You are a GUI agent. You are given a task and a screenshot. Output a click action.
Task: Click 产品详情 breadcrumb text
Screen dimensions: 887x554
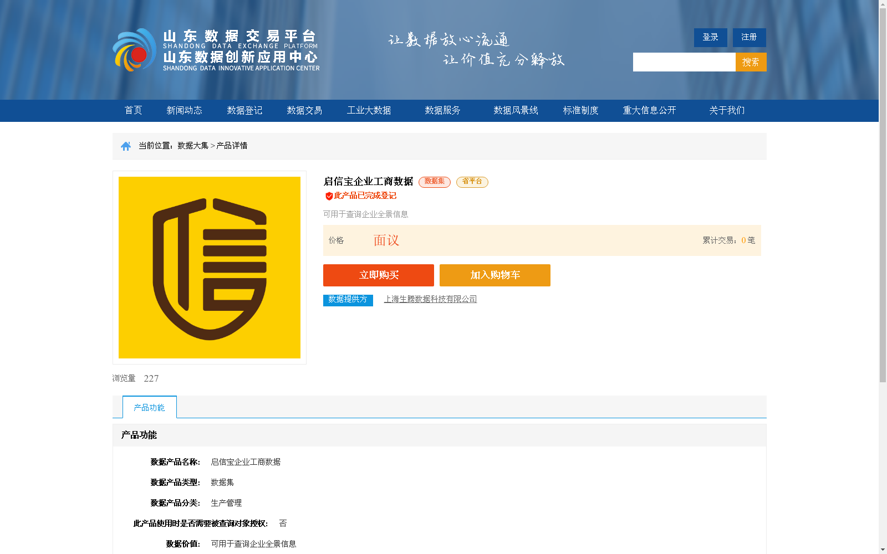(x=232, y=146)
